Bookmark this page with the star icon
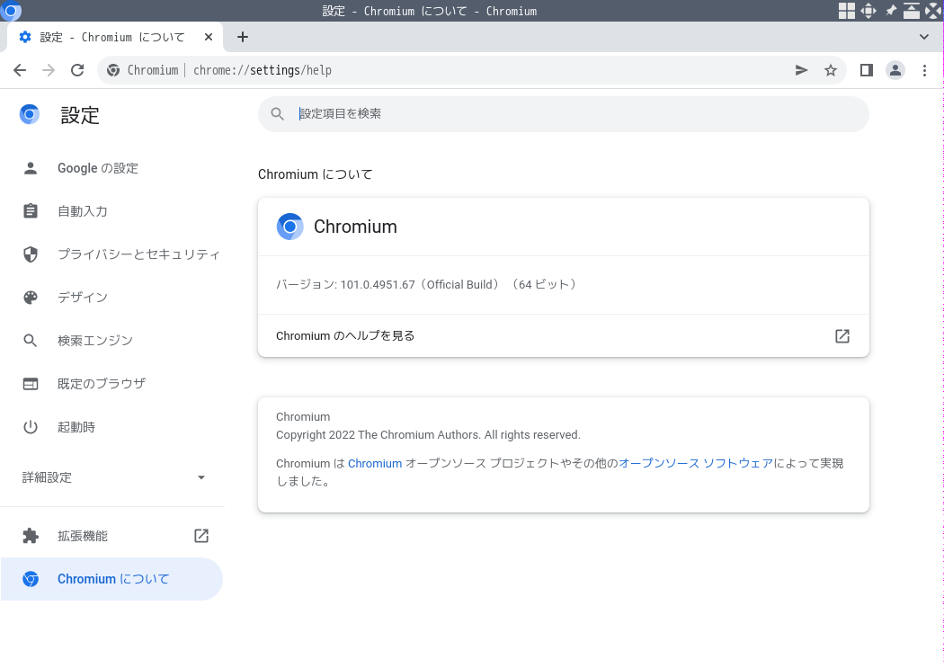This screenshot has width=944, height=668. [830, 70]
